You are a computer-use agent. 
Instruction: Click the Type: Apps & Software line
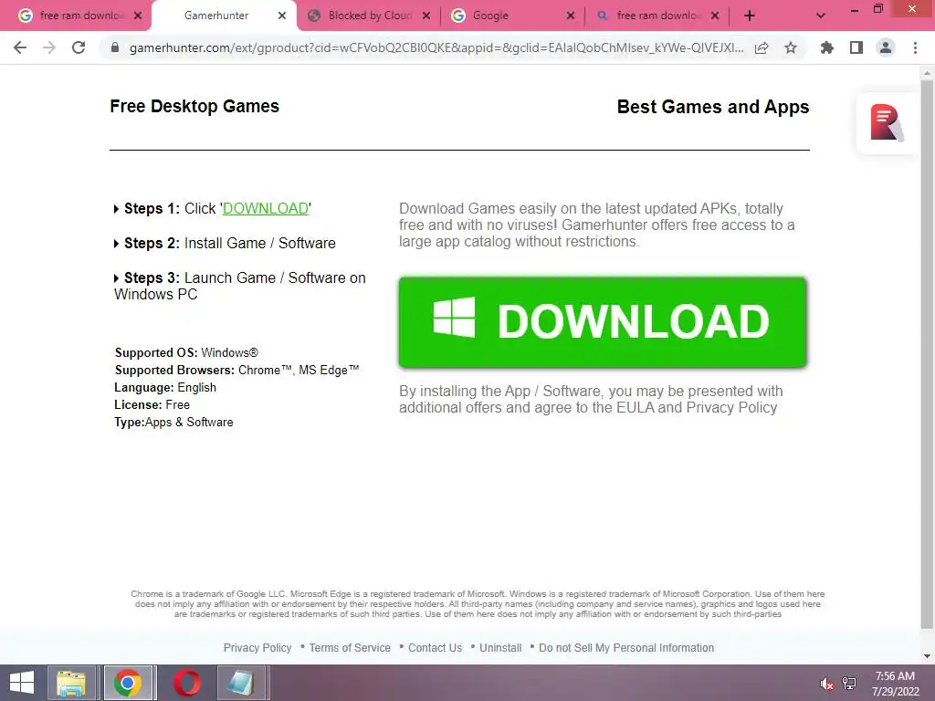coord(173,422)
